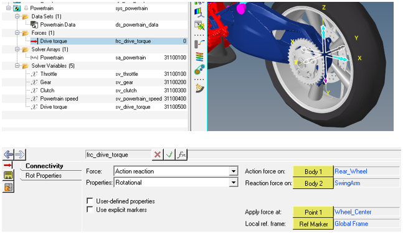403x233 pixels.
Task: Click the spring damper toolbar icon
Action: (199, 43)
